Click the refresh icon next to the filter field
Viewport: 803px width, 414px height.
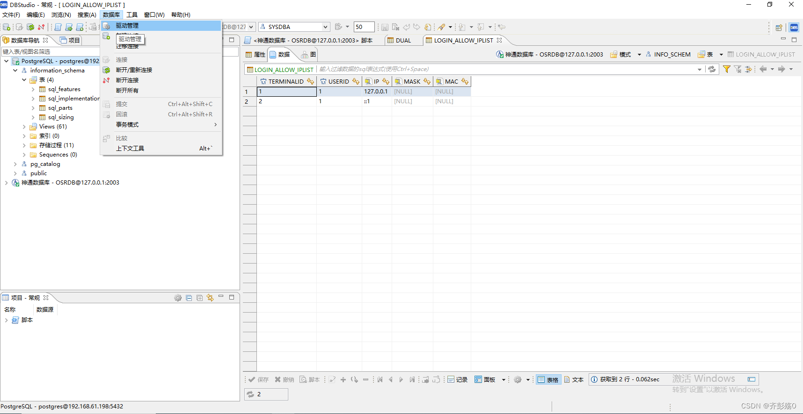(712, 69)
